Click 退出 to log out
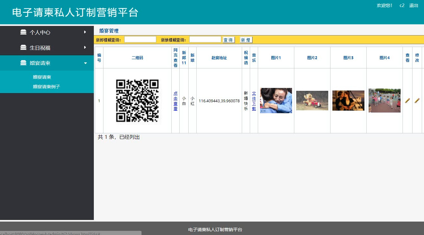The image size is (424, 235). (x=414, y=5)
